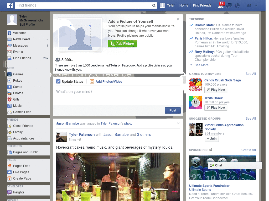This screenshot has height=201, width=269.
Task: Click the hovercraft cakes post photo
Action: tap(118, 177)
